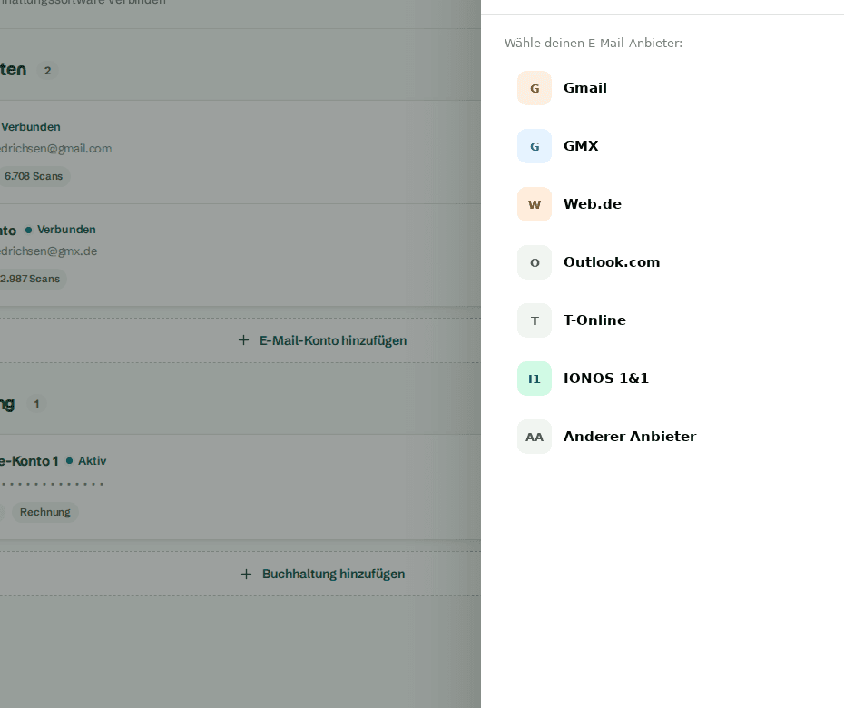Click the GMX provider avatar icon
This screenshot has height=708, width=844.
pos(535,146)
